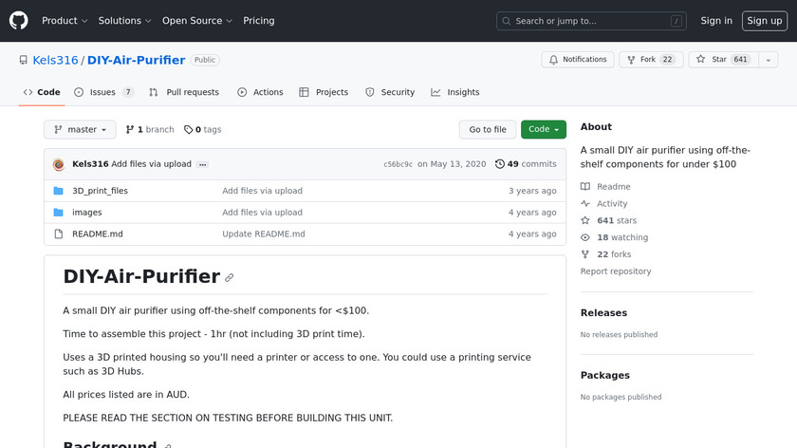Open the green Code dropdown

point(543,130)
